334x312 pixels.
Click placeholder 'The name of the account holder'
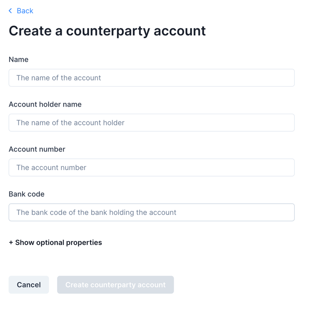(70, 123)
